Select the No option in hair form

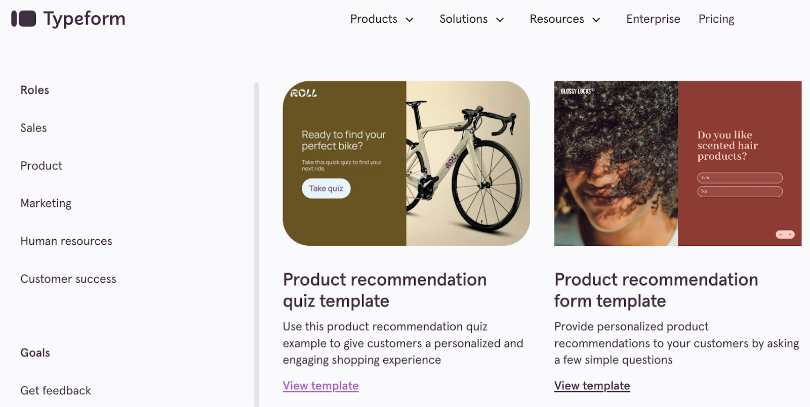[x=740, y=192]
